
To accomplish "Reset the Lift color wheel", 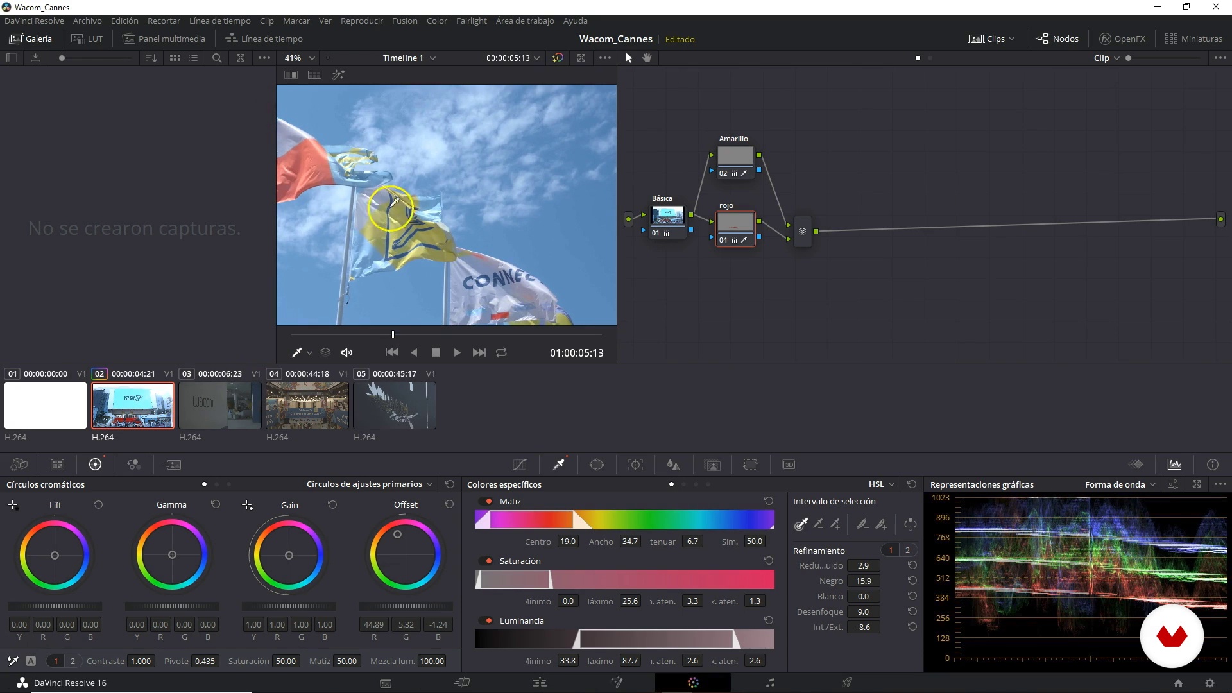I will pos(98,505).
